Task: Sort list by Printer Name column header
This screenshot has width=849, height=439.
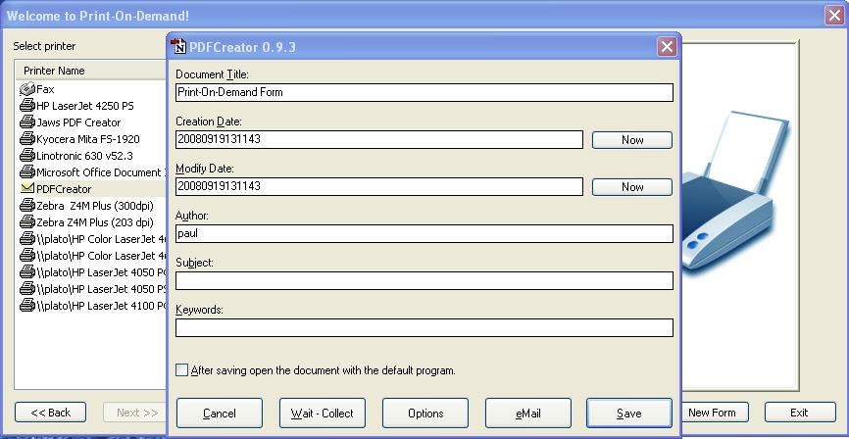Action: [88, 71]
